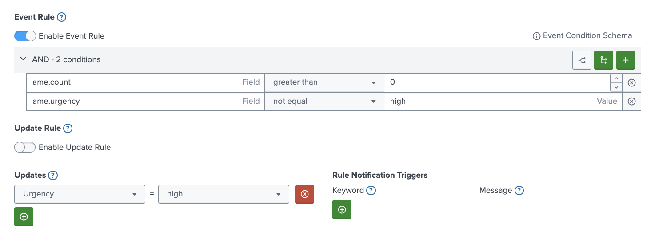Open Message help tooltip icon
This screenshot has width=647, height=243.
pos(519,191)
